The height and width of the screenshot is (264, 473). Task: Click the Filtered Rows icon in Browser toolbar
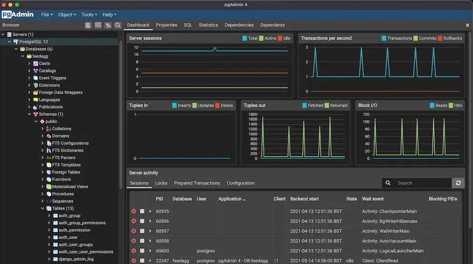point(108,25)
